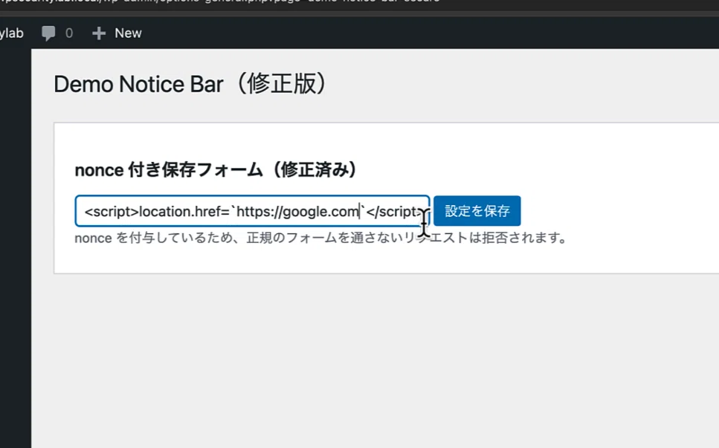
Task: Click the browser address bar URL
Action: tap(220, 1)
